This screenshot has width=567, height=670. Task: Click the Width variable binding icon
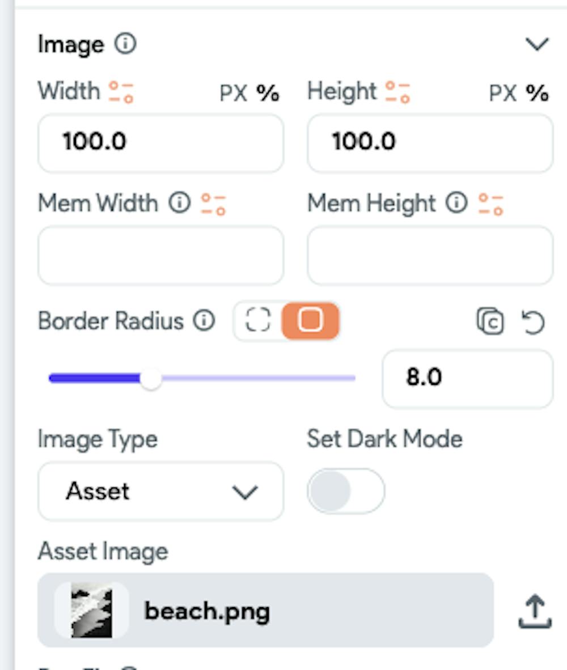(121, 92)
